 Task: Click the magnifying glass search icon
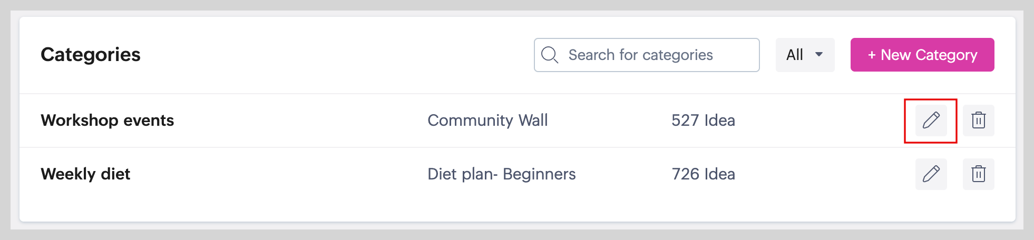point(550,55)
